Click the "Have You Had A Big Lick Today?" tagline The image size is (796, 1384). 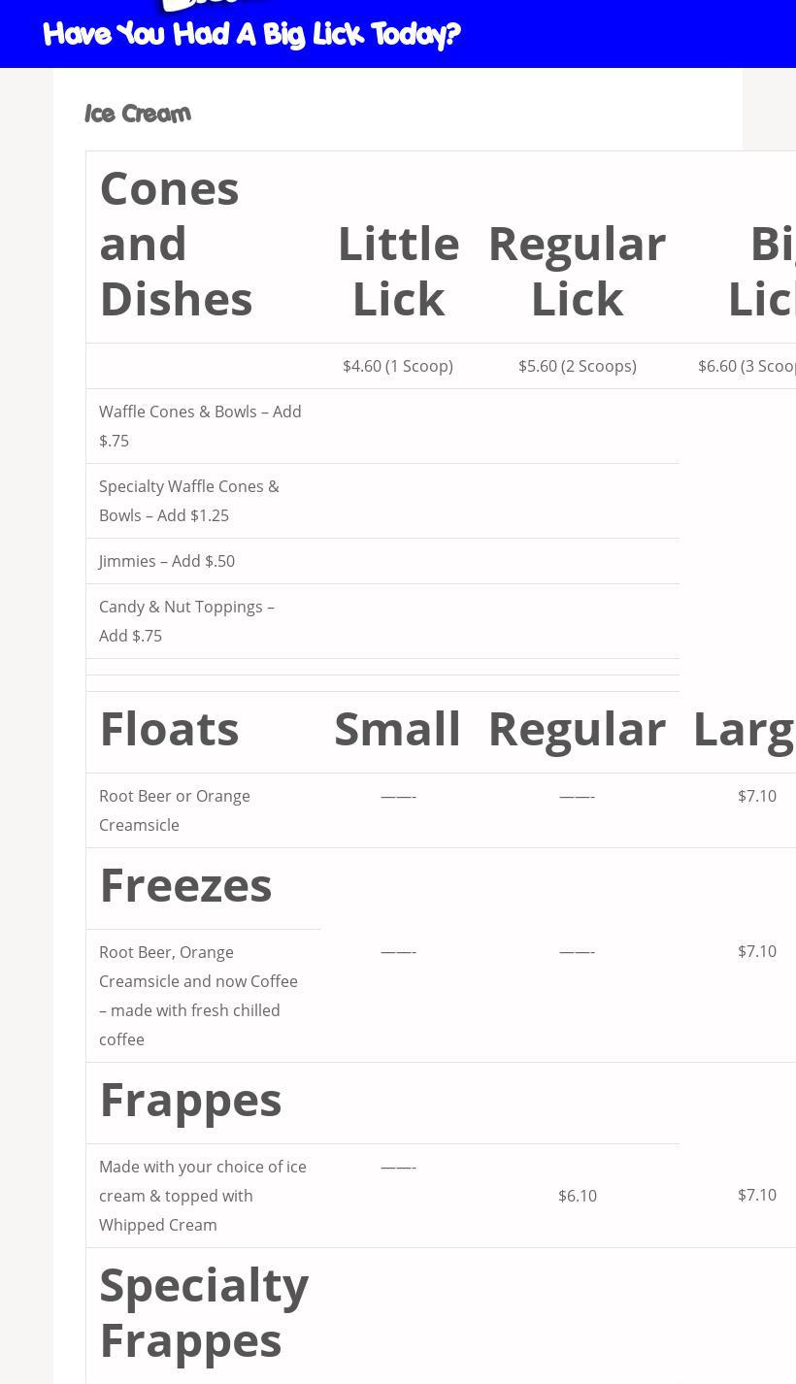pos(251,35)
